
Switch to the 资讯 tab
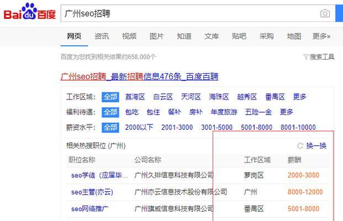coord(102,36)
